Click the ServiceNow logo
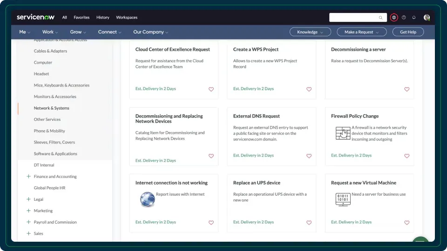Screen dimensions: 447x251 click(x=35, y=17)
